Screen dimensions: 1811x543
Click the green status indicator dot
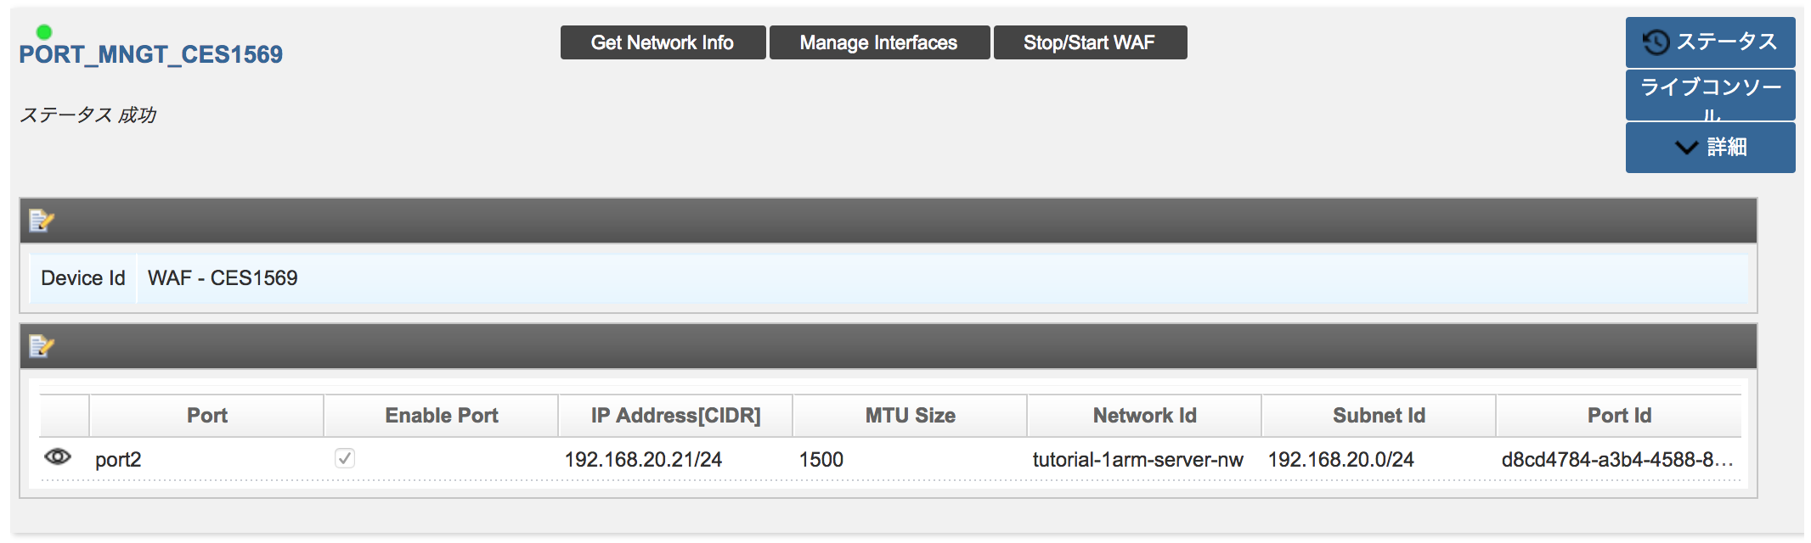coord(44,32)
